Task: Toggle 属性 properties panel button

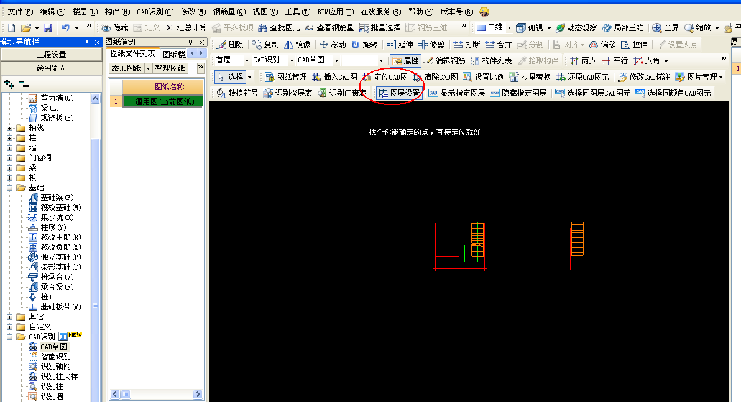Action: 405,60
